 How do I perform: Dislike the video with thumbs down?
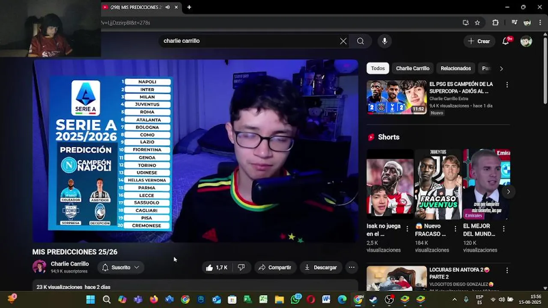point(241,267)
